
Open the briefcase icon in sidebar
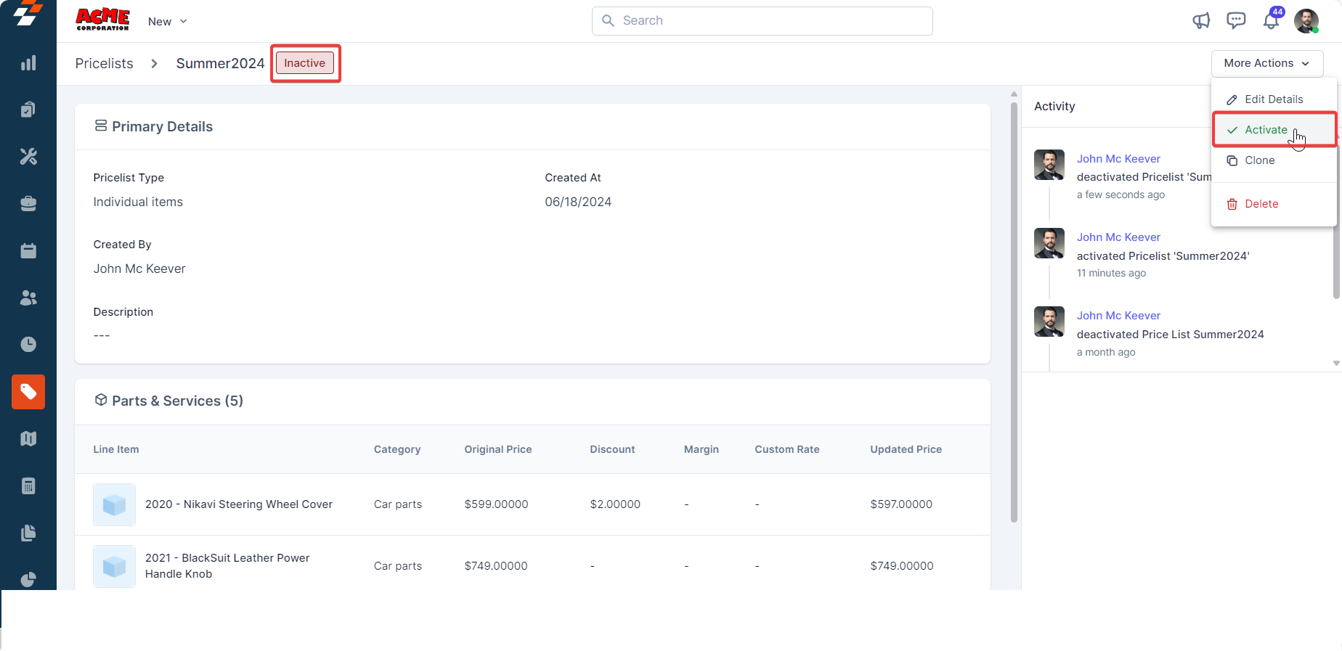(28, 204)
